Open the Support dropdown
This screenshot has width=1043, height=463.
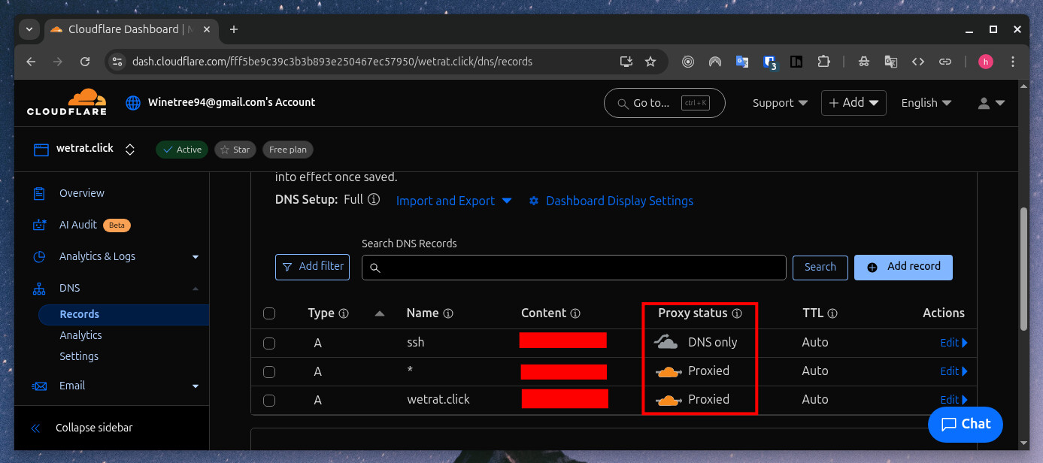coord(780,103)
